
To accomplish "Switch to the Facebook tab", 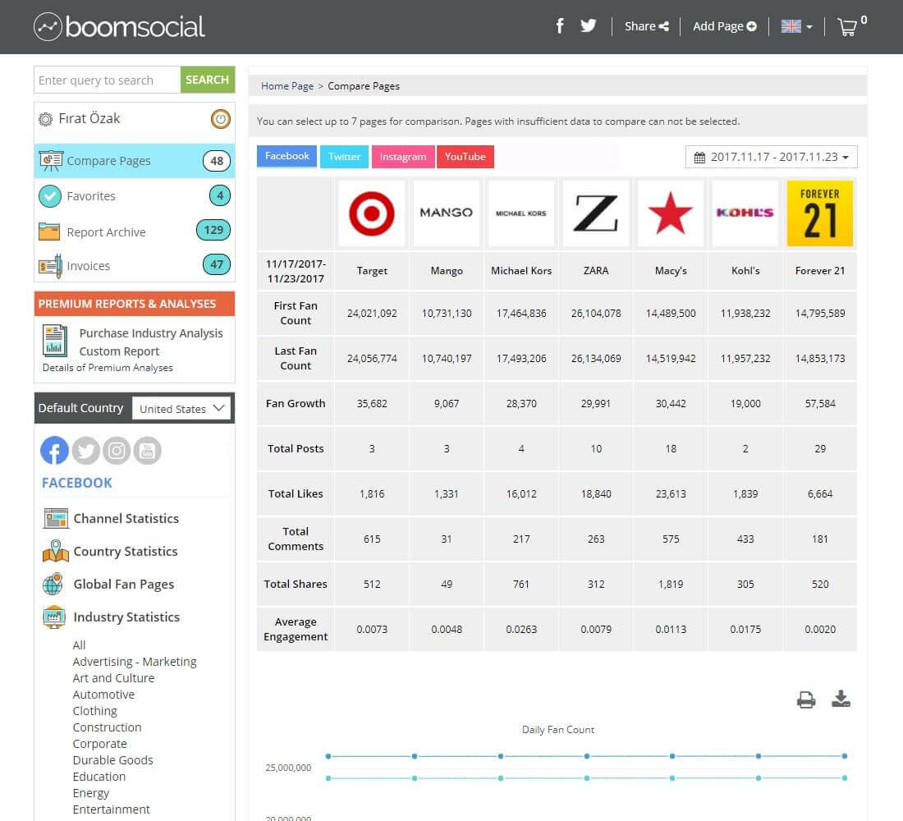I will tap(286, 156).
